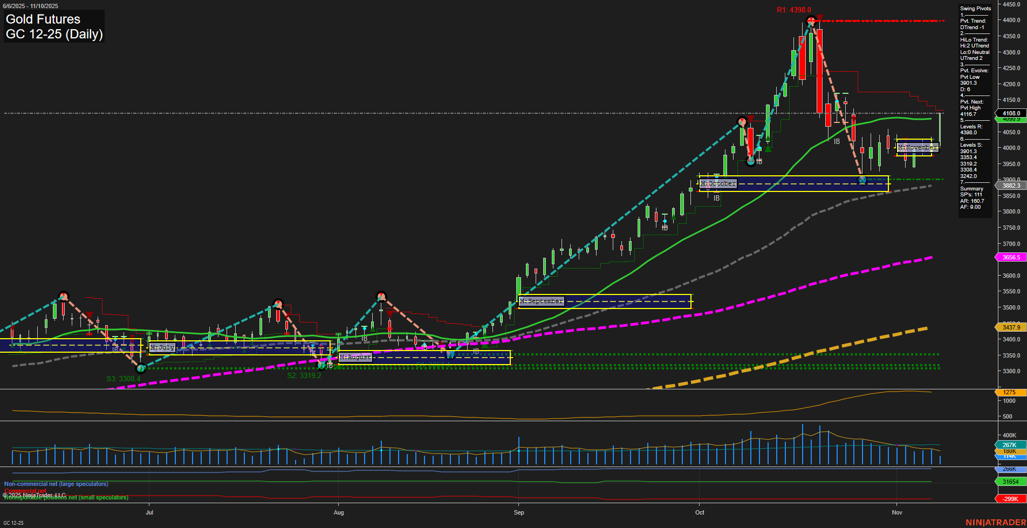Click the early-August swing high globe marker
This screenshot has height=528, width=1027.
[381, 296]
